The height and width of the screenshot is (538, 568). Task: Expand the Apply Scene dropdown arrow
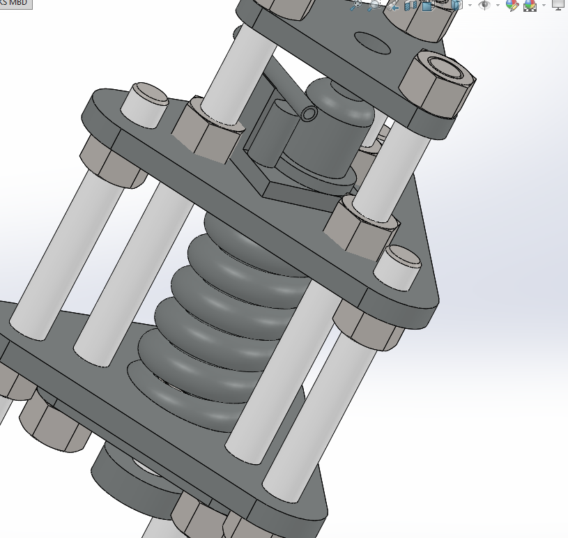(544, 5)
